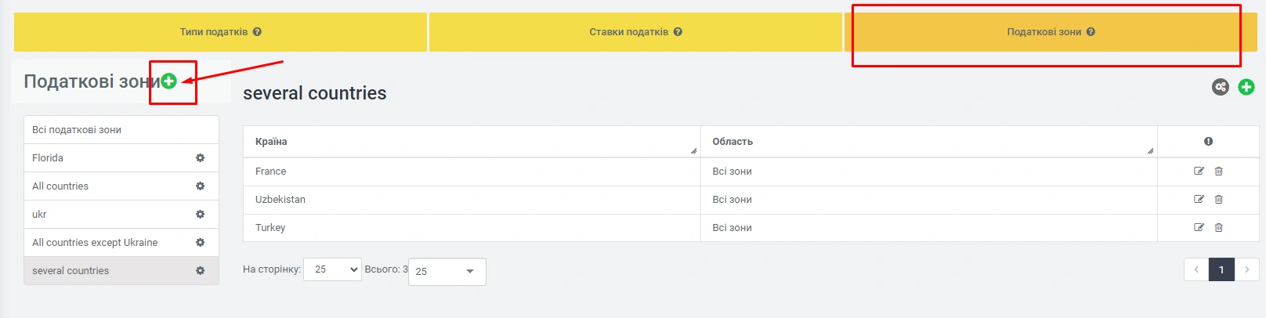Click the green add tax zone icon
The width and height of the screenshot is (1266, 318).
point(168,81)
